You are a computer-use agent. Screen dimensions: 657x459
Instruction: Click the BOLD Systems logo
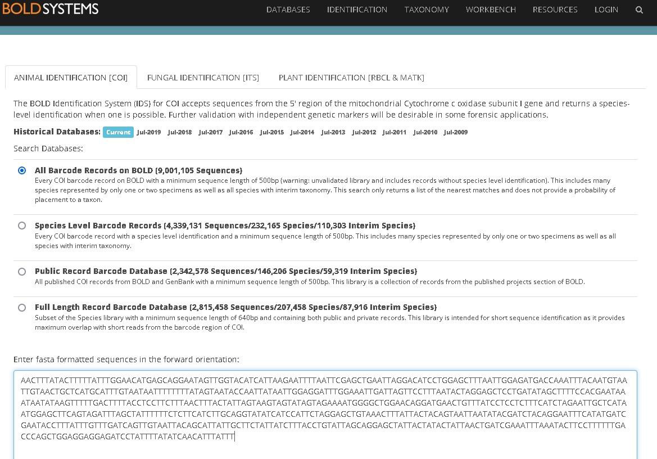coord(51,8)
